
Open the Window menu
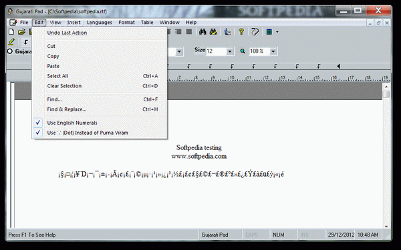point(170,23)
